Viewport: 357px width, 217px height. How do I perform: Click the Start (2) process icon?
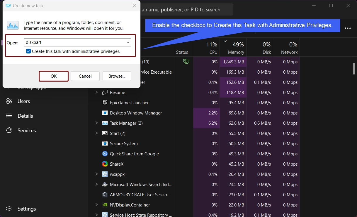click(105, 133)
